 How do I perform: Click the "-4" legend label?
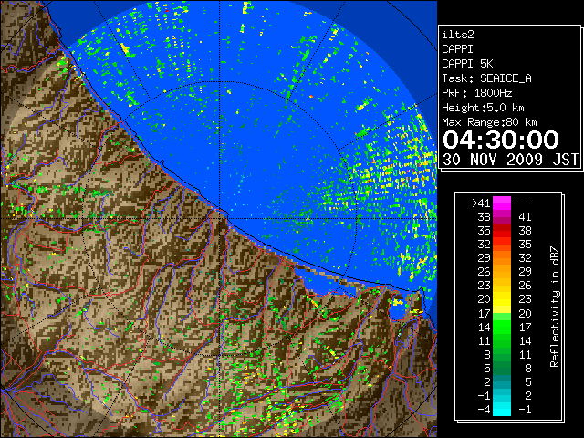[x=484, y=409]
